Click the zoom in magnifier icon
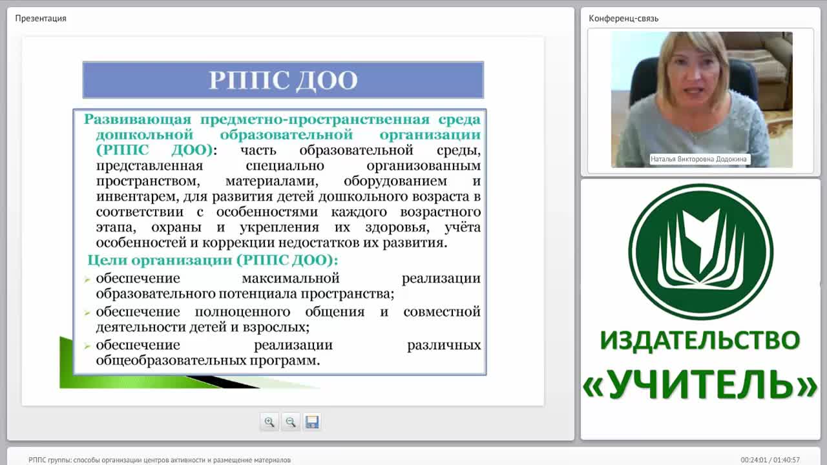 click(269, 422)
